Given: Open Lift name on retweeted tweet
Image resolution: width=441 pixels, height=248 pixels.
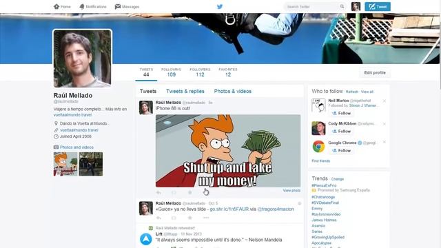Looking at the screenshot, I should [159, 234].
